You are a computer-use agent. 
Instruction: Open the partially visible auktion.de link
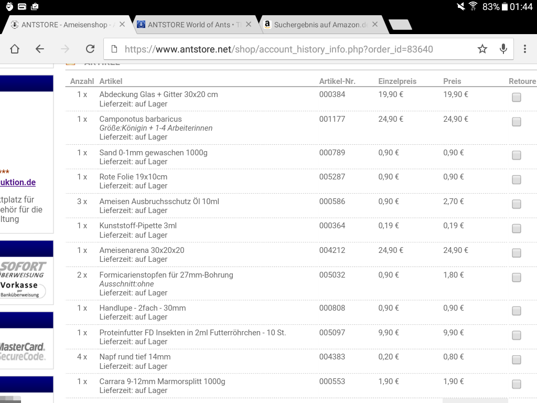[x=18, y=183]
